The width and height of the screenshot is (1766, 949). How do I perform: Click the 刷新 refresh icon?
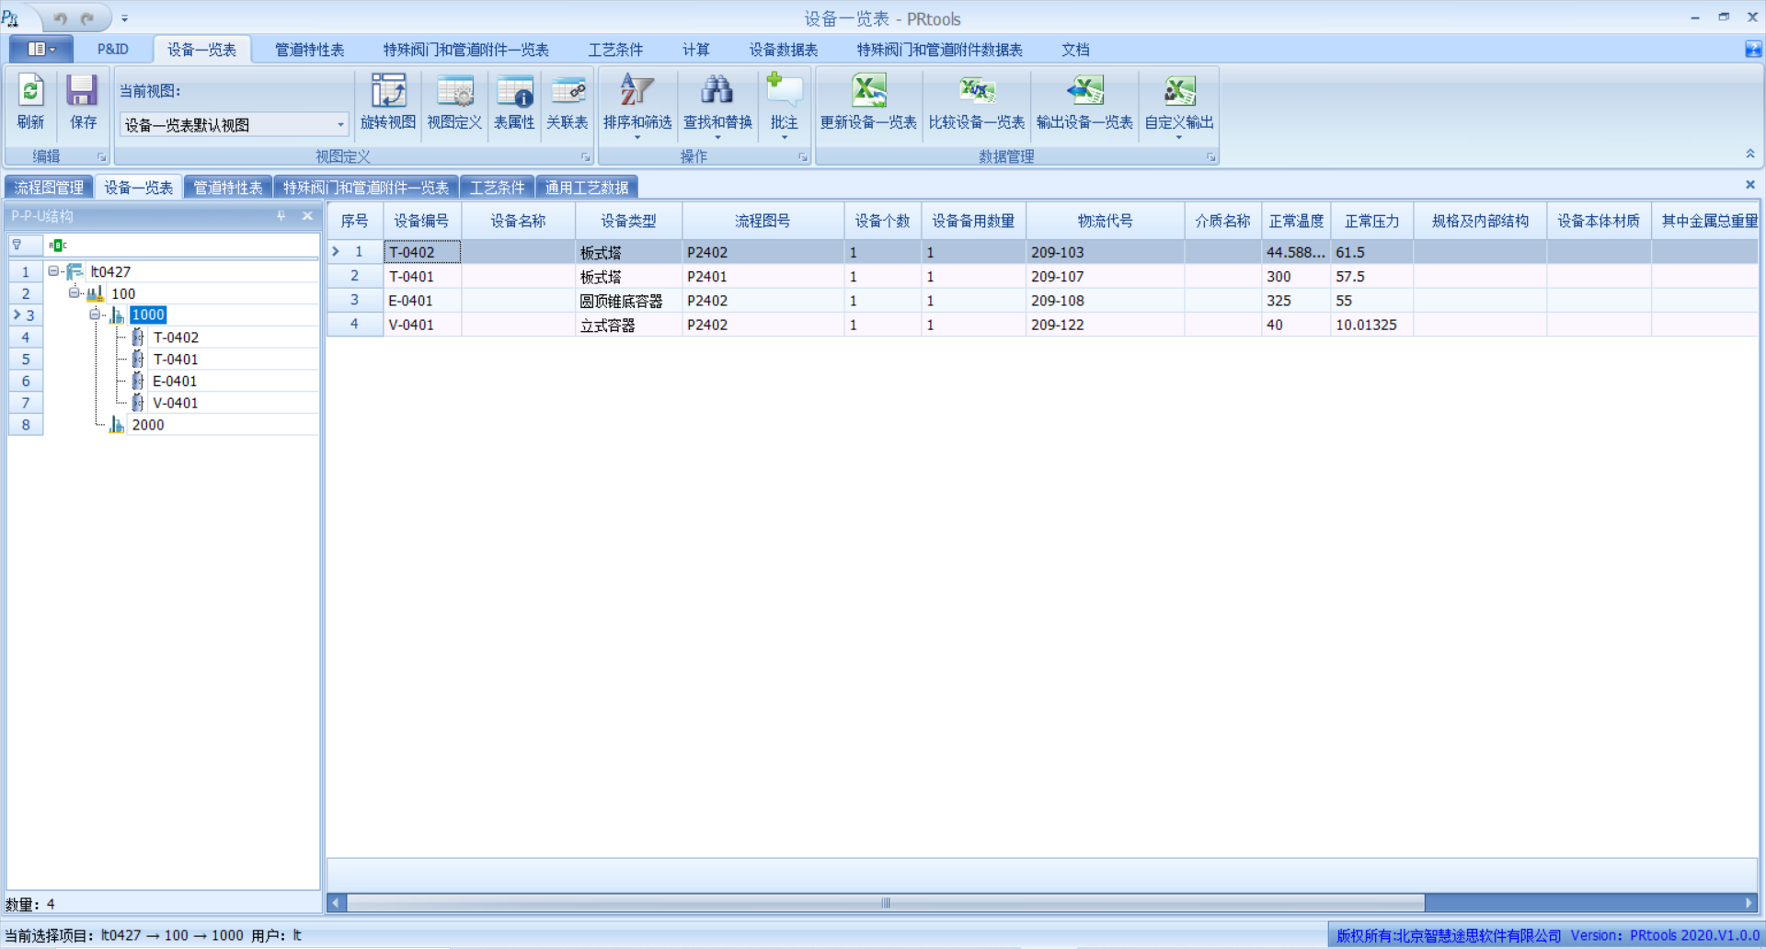point(30,92)
